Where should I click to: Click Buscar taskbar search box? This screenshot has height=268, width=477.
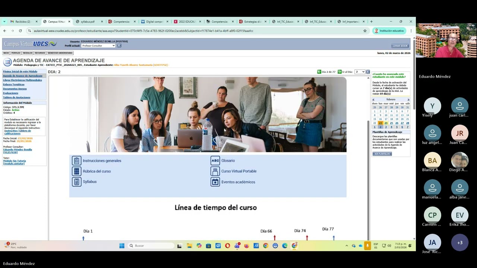coord(151,246)
